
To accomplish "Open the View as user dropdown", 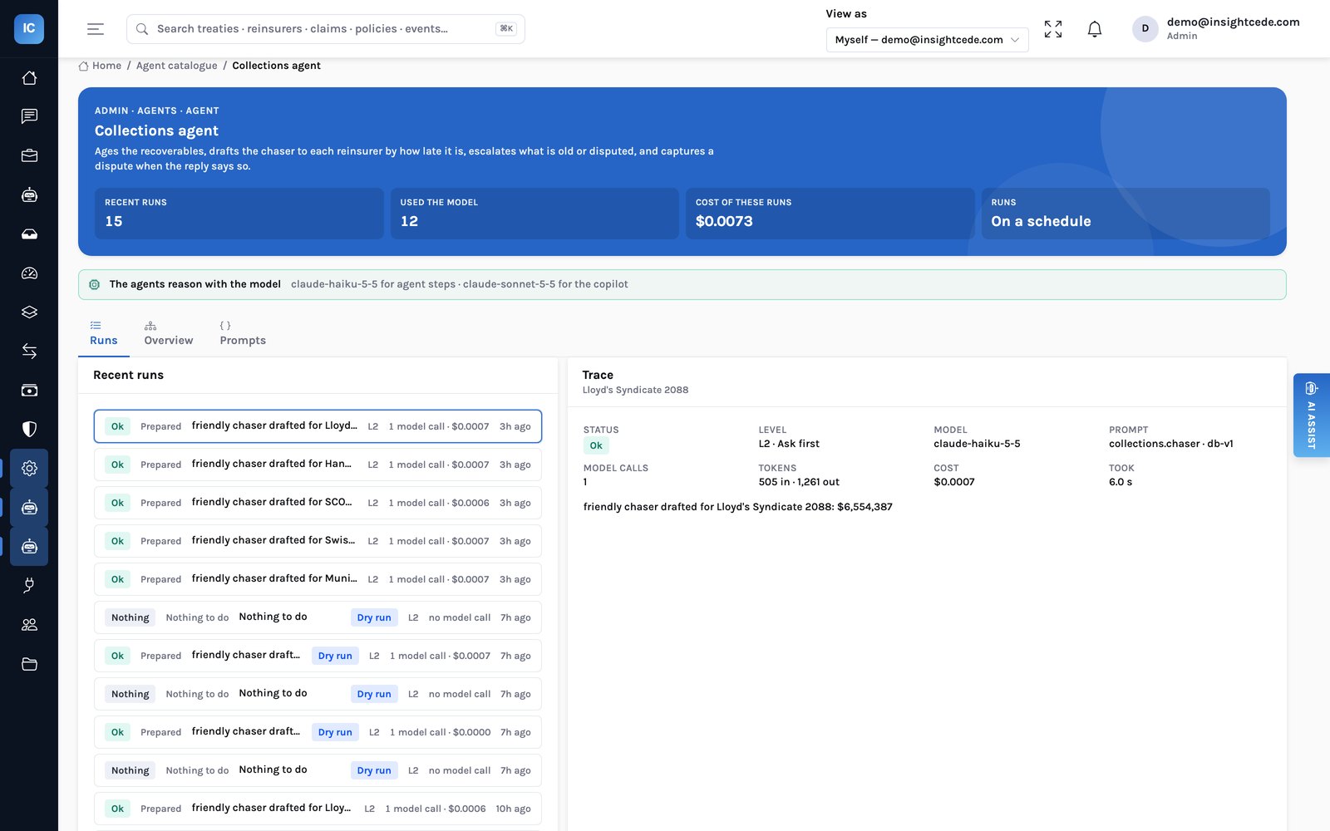I will 927,39.
